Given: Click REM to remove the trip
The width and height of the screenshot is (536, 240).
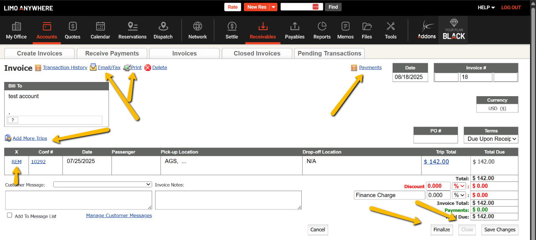Looking at the screenshot, I should [16, 162].
